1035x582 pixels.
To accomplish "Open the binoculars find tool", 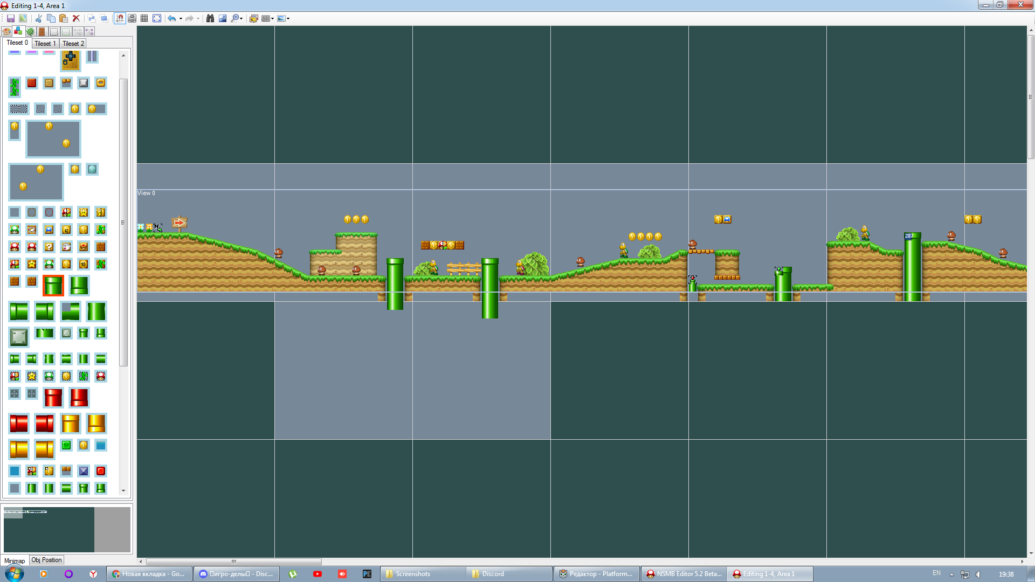I will (210, 18).
